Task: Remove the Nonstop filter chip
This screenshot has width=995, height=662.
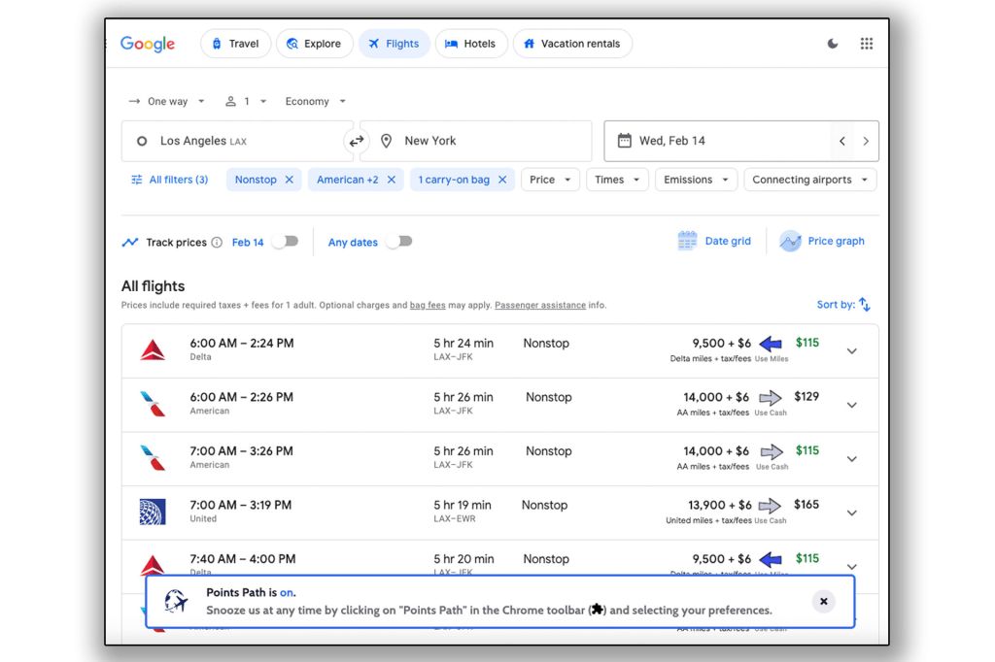Action: tap(290, 180)
